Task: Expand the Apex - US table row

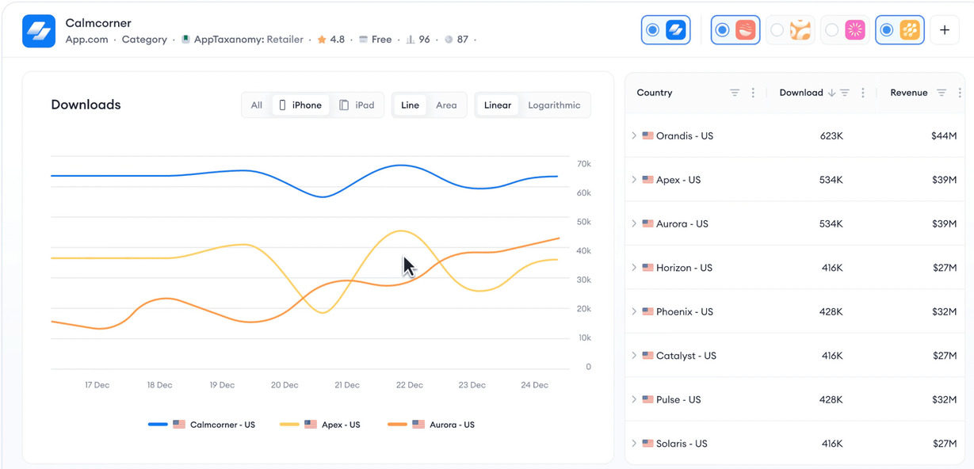Action: click(x=634, y=180)
